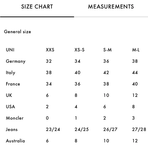
Task: Select Jeans size 26/27
Action: click(110, 129)
